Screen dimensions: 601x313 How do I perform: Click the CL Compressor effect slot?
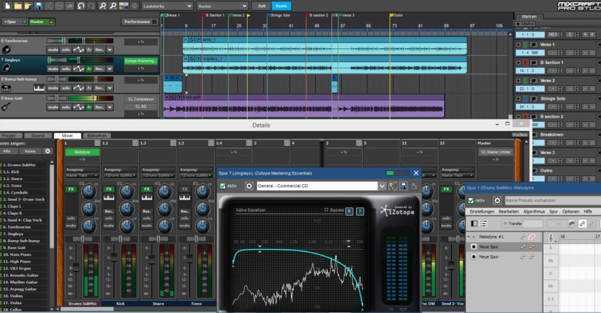(141, 99)
